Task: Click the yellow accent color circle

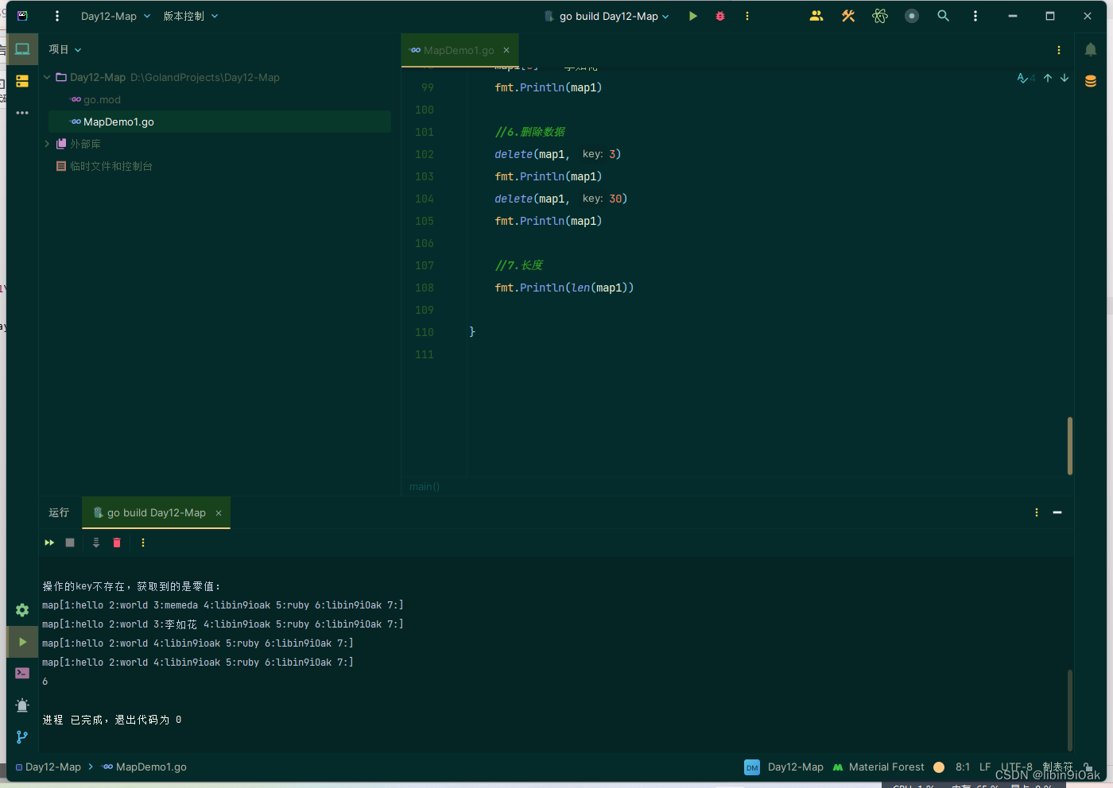Action: click(939, 767)
